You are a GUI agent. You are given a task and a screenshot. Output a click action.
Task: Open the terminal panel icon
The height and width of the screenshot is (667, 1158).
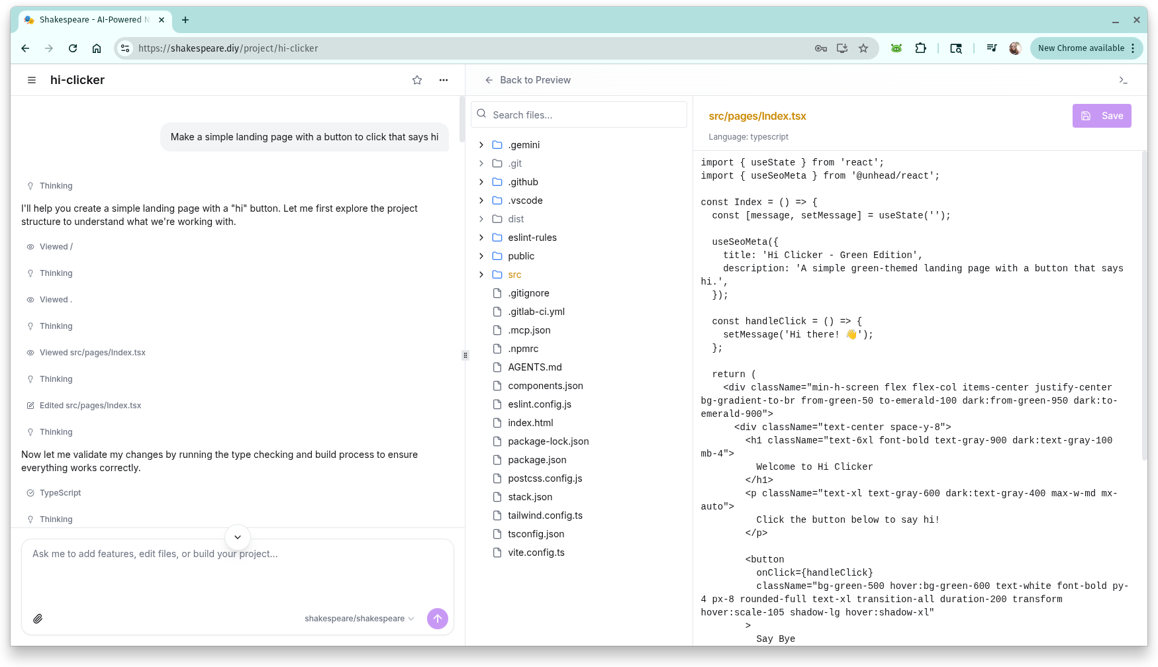tap(1124, 79)
